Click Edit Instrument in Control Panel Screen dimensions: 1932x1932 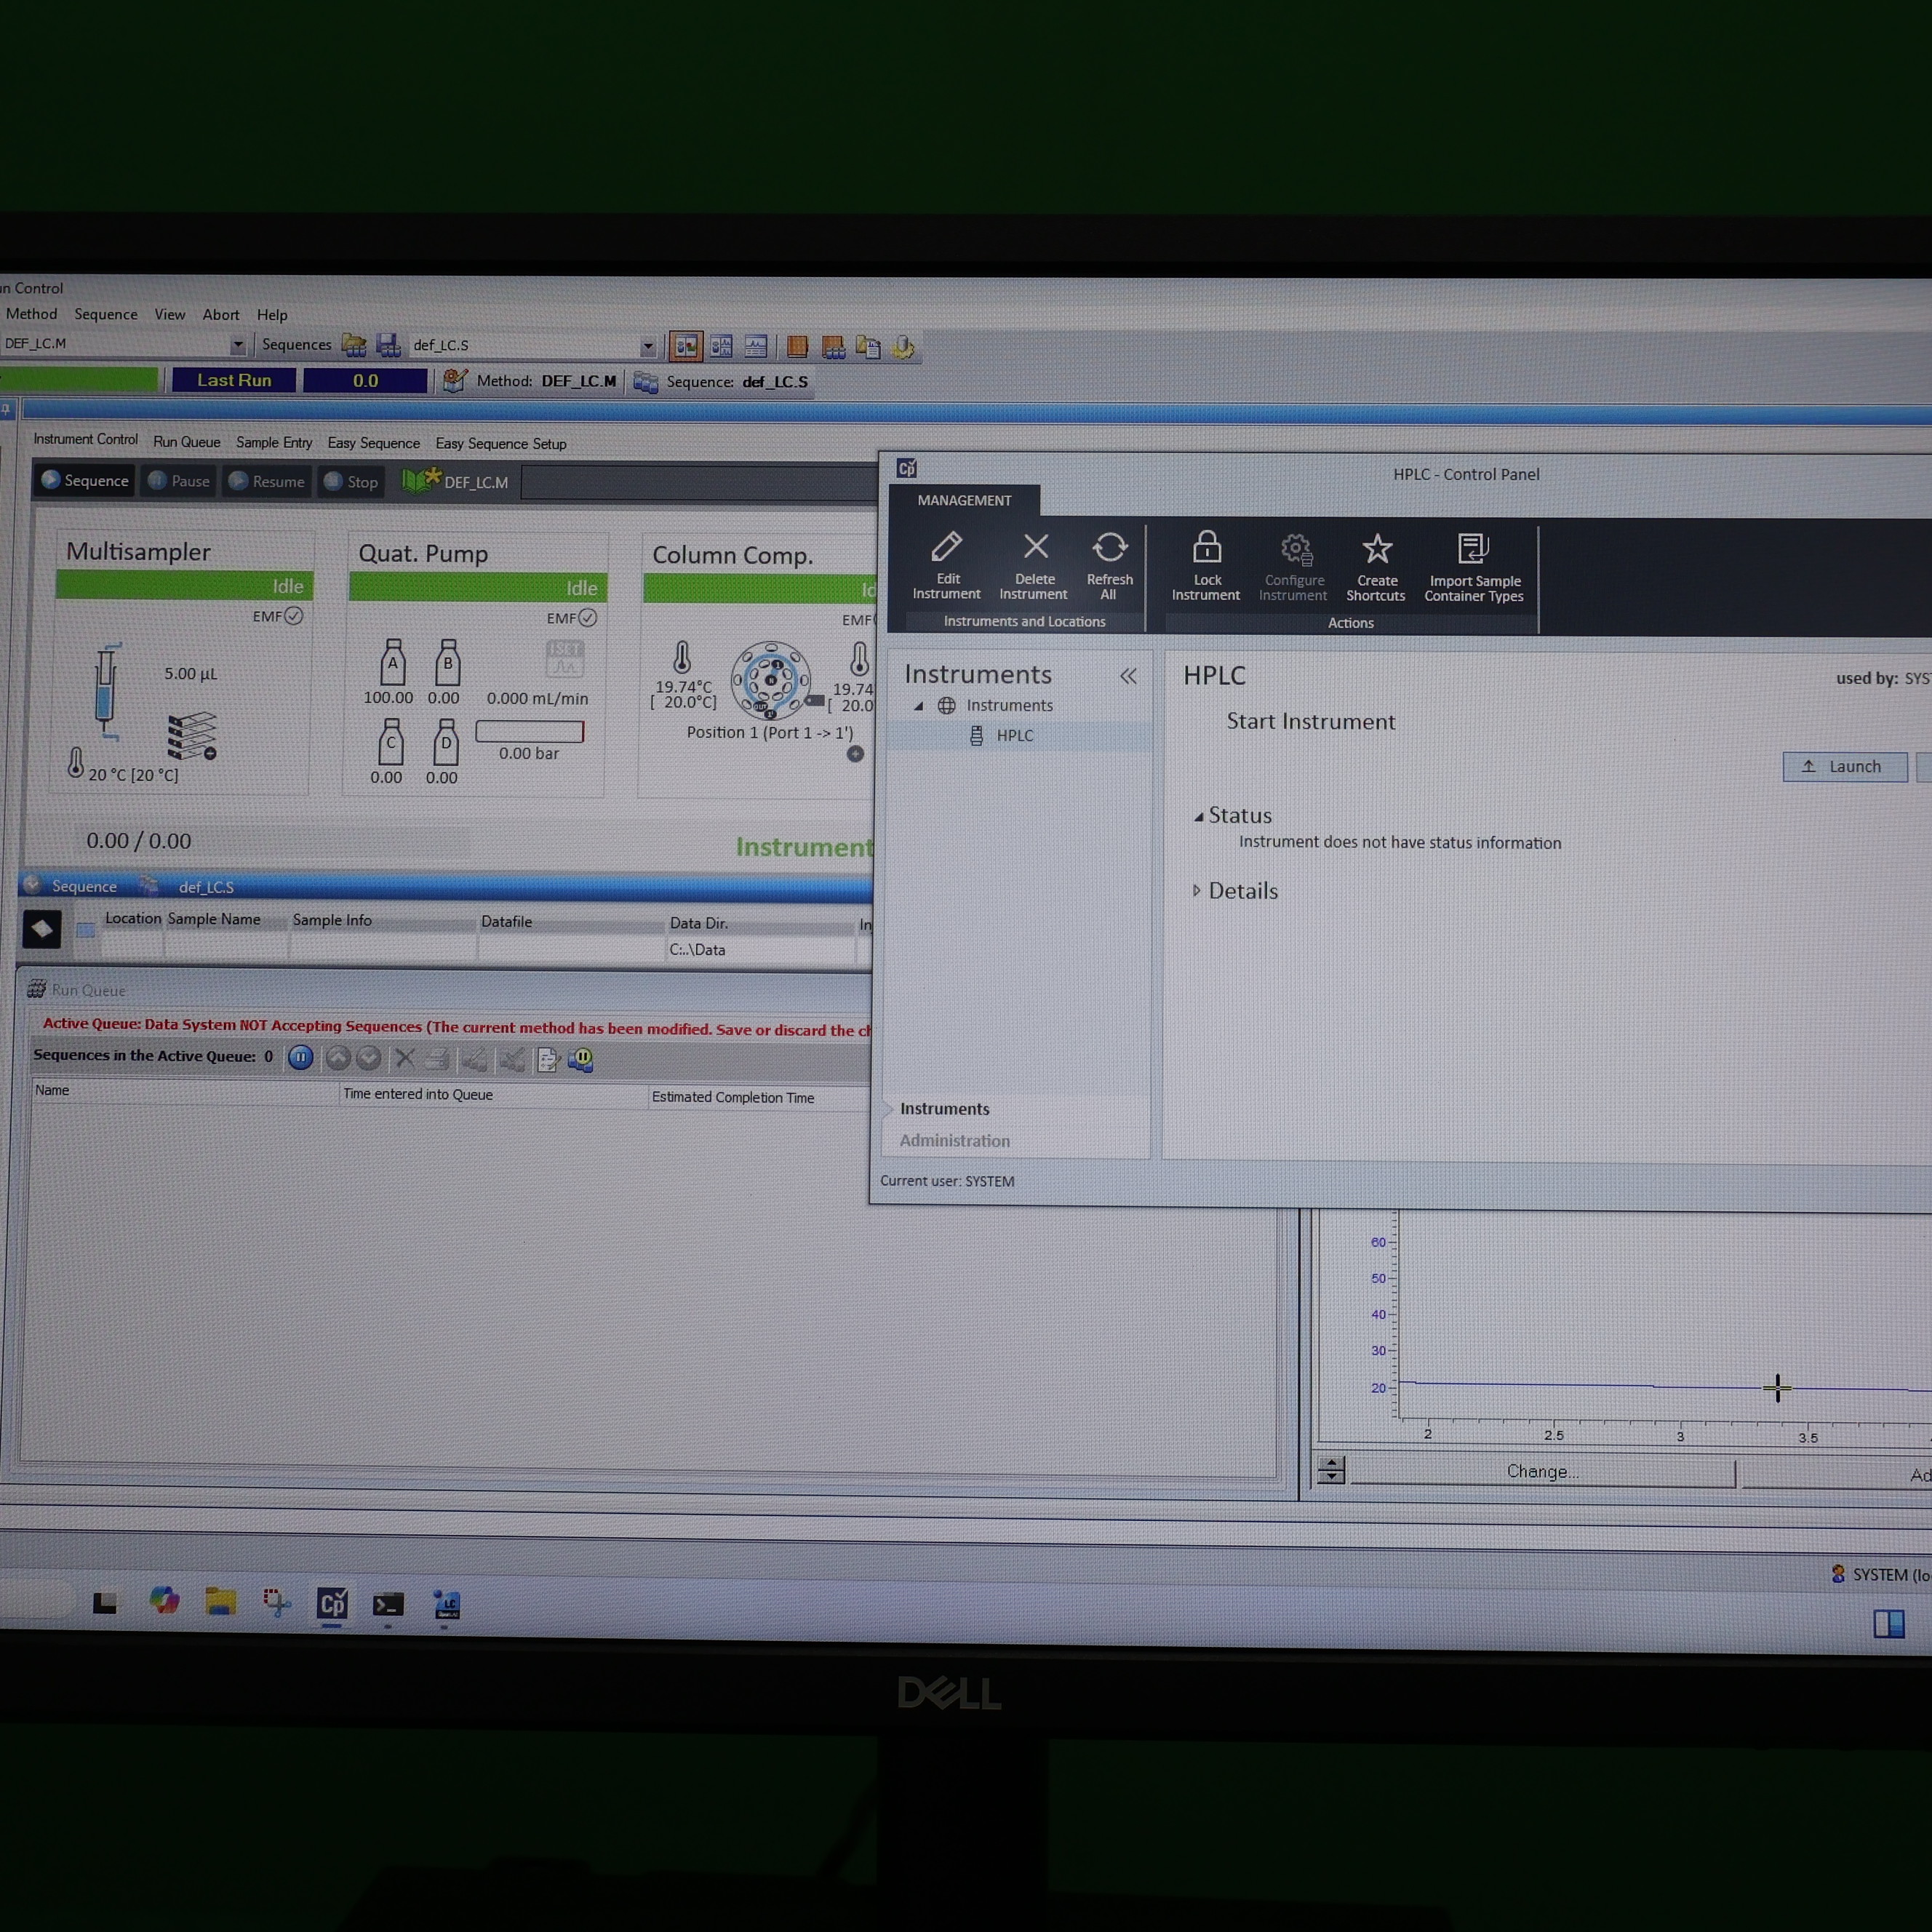[x=946, y=566]
